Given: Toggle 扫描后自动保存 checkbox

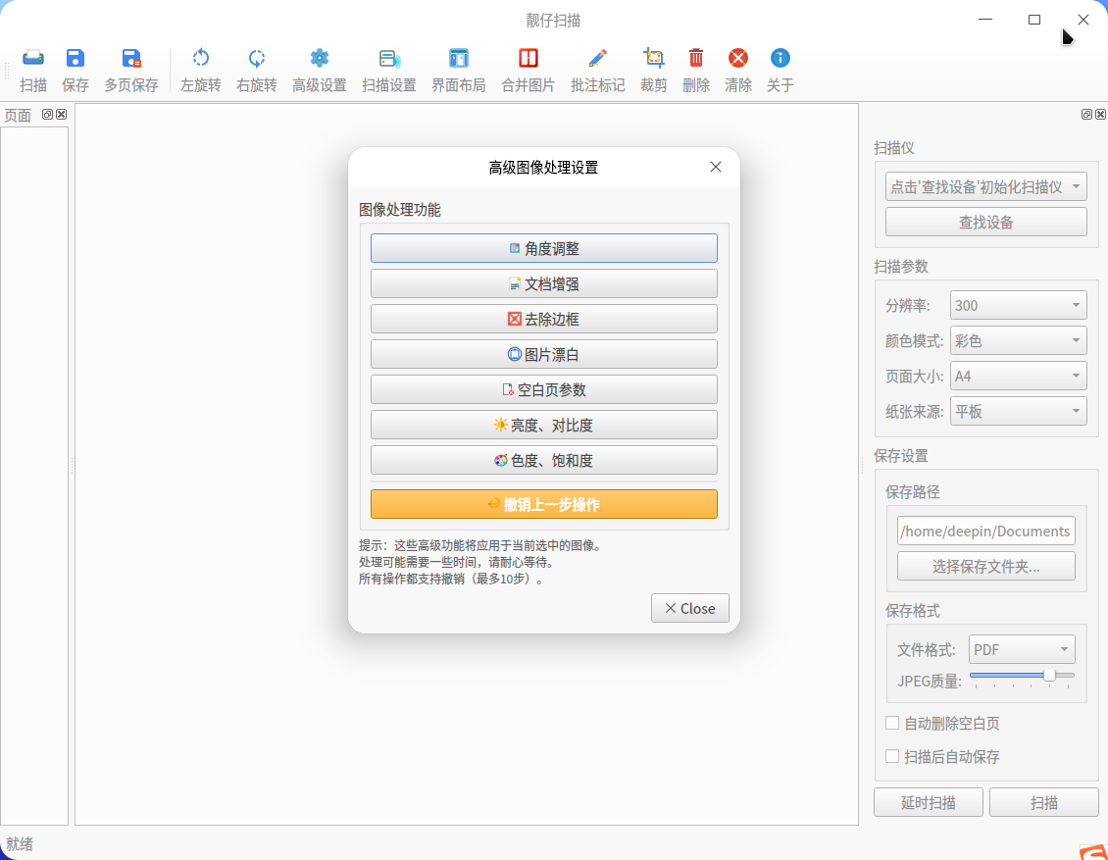Looking at the screenshot, I should (x=892, y=756).
